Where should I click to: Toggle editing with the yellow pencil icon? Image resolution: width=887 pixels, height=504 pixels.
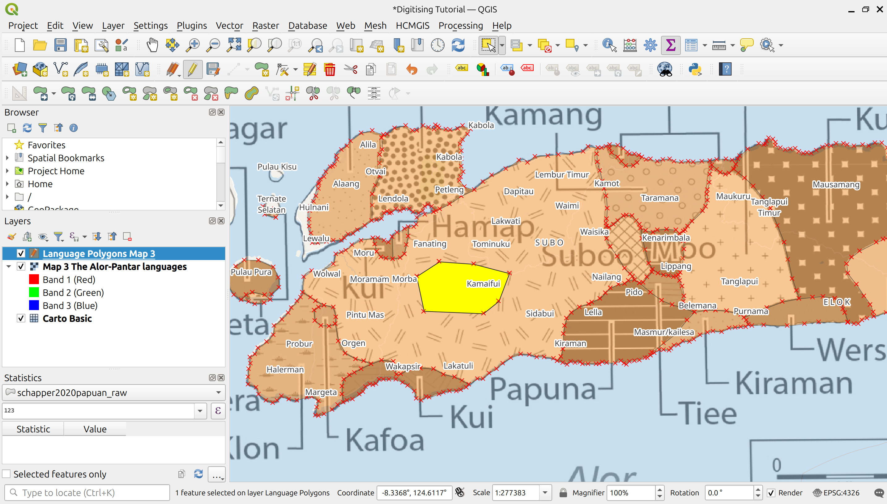pyautogui.click(x=193, y=69)
